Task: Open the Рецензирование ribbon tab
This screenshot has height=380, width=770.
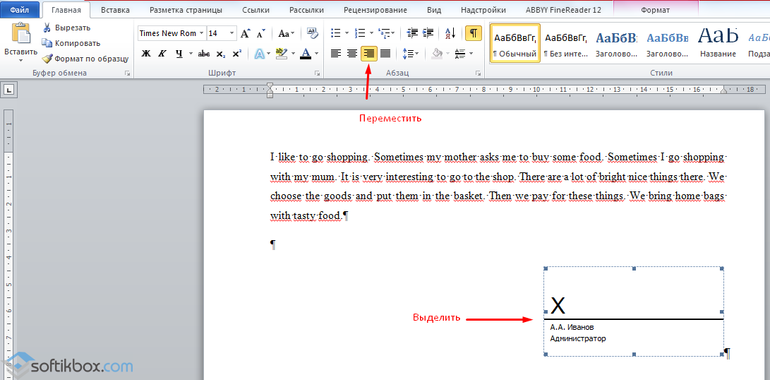Action: coord(375,10)
